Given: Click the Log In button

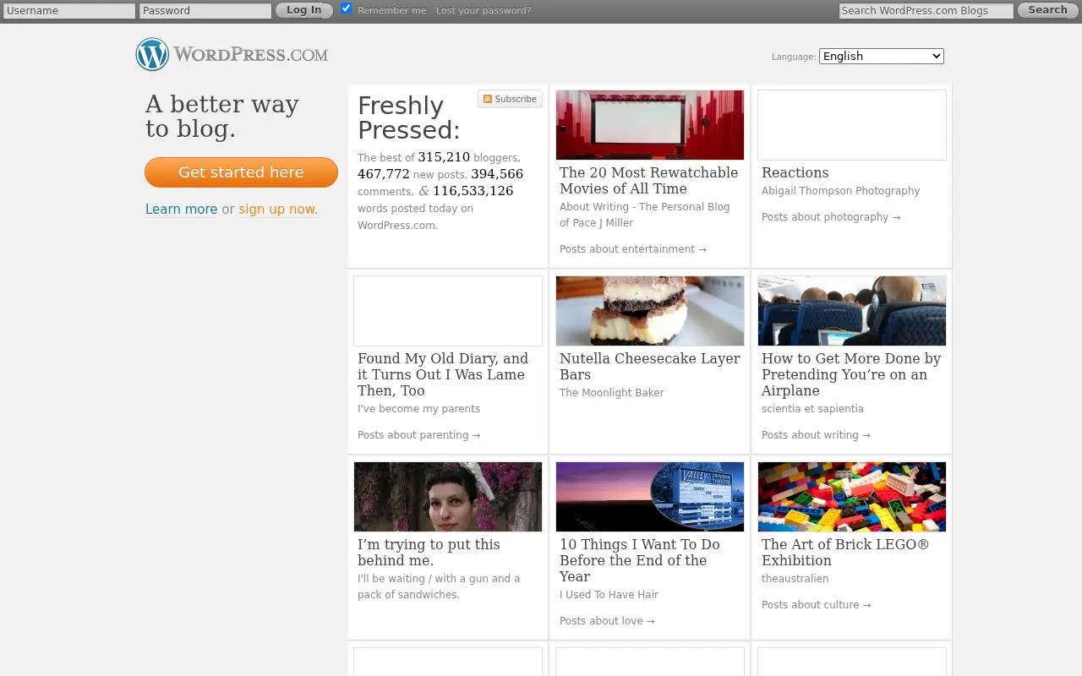Looking at the screenshot, I should tap(303, 10).
